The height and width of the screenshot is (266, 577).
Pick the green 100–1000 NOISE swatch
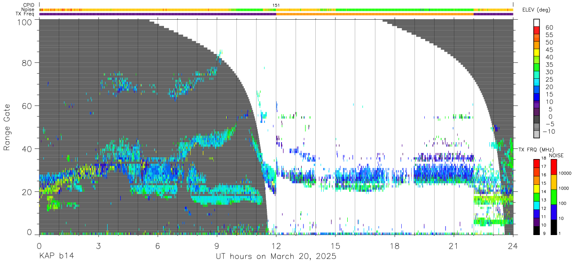coord(554,196)
